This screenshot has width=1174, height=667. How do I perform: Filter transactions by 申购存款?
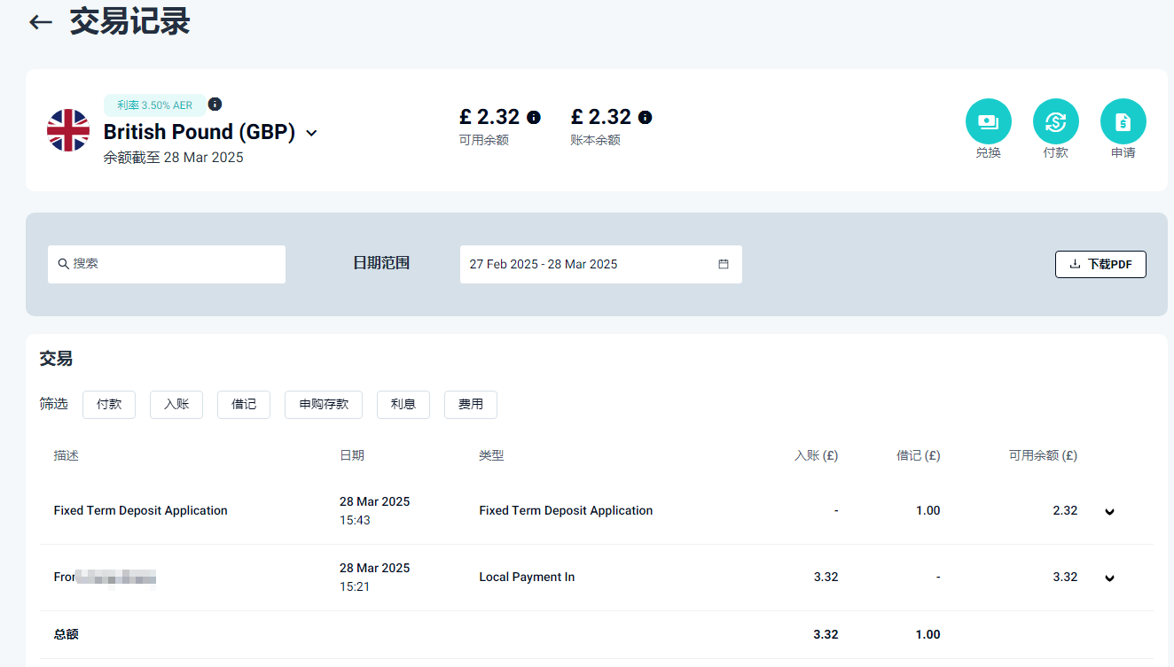pyautogui.click(x=324, y=404)
